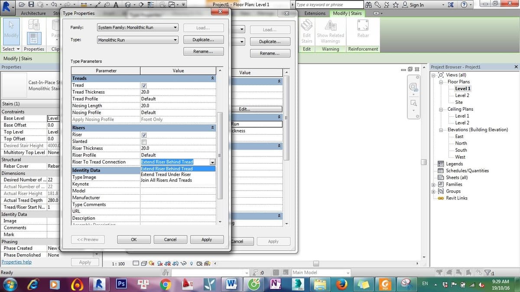Open Firefox from the taskbar
Viewport: 520px width, 292px height.
tap(342, 284)
